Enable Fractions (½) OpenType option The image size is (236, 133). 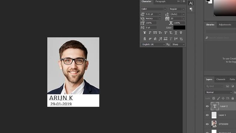tap(181, 39)
